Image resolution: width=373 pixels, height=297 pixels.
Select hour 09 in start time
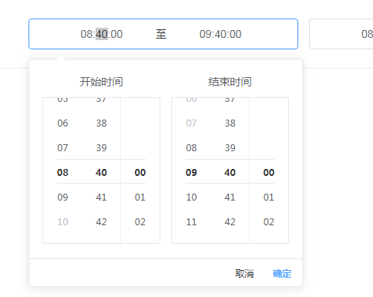coord(62,197)
